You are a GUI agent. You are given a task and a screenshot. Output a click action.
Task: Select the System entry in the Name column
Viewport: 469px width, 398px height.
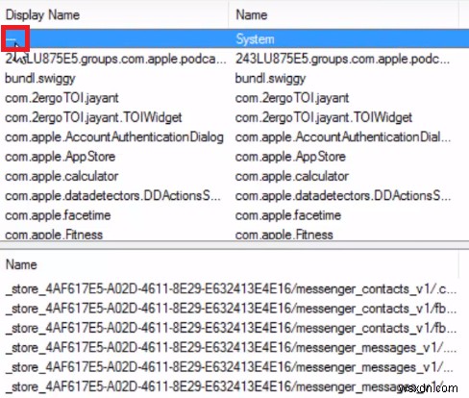coord(255,39)
